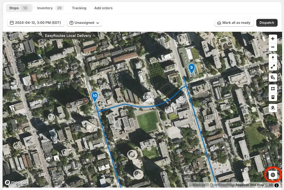Screen dimensions: 284x190
Task: Enter fullscreen map view
Action: coord(273,66)
